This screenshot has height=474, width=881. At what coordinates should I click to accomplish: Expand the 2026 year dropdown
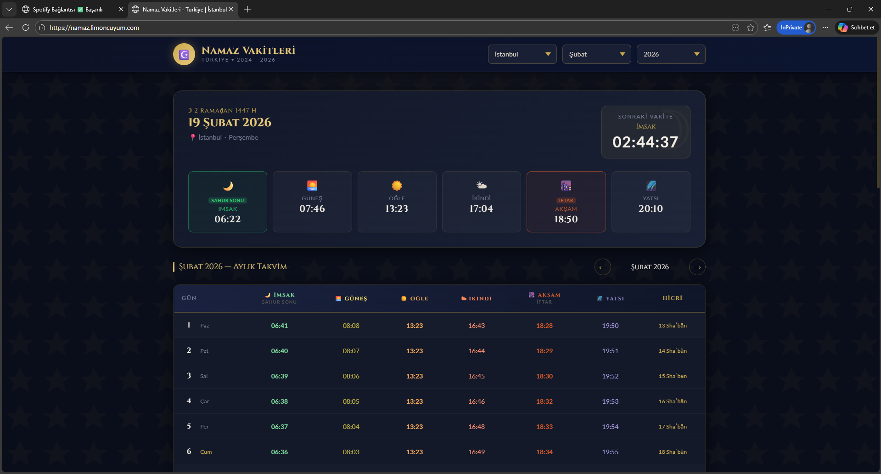[x=671, y=54]
